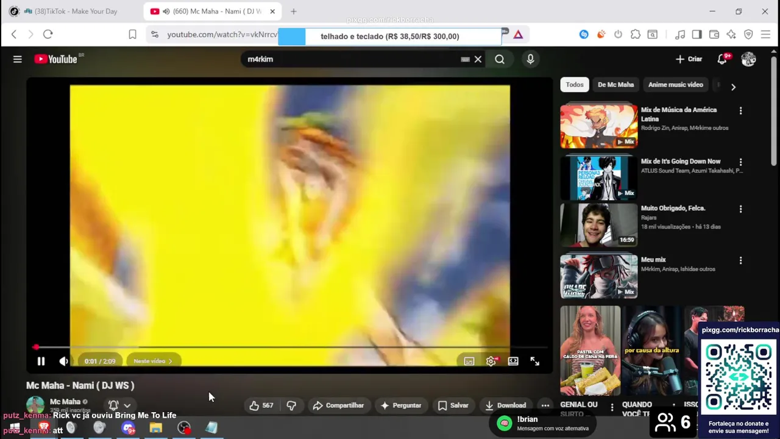The height and width of the screenshot is (439, 780).
Task: Open a new browser tab
Action: pos(294,11)
